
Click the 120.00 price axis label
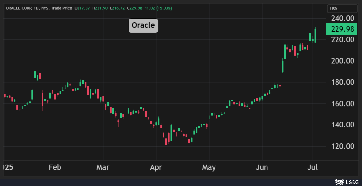[x=342, y=146]
